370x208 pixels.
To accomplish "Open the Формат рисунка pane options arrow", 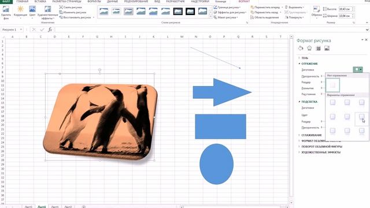I will [x=362, y=40].
